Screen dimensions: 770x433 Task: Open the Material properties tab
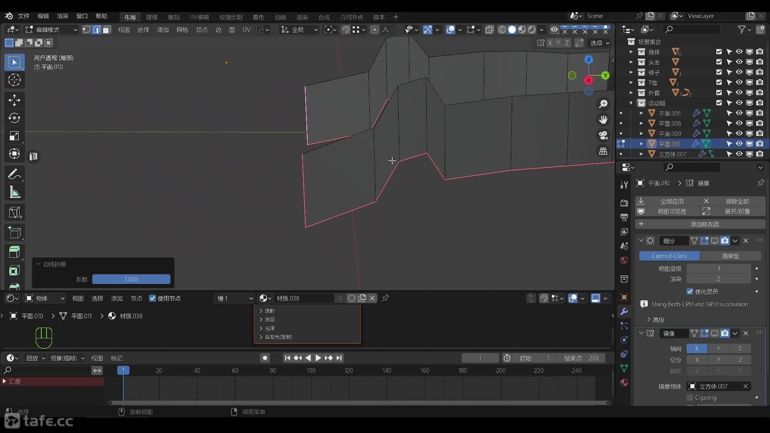click(x=624, y=382)
